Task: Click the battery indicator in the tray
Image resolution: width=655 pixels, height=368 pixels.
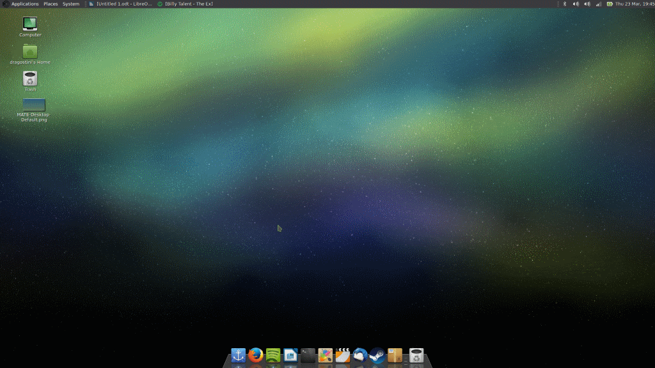Action: coord(610,4)
